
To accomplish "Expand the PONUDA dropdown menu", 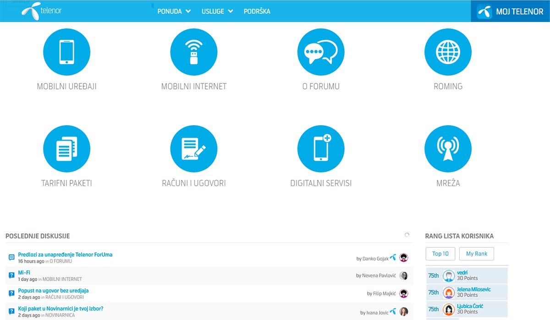I will click(174, 11).
